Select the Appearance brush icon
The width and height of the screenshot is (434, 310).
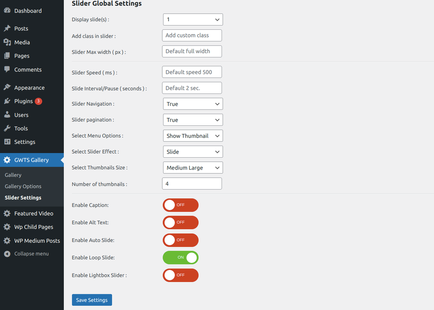tap(8, 87)
